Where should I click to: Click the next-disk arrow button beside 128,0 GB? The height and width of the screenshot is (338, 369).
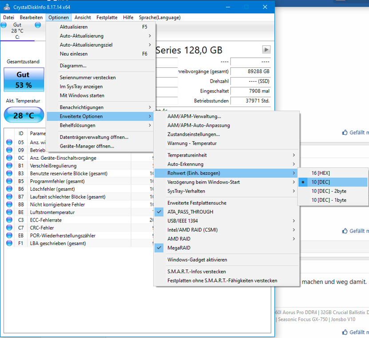266,50
